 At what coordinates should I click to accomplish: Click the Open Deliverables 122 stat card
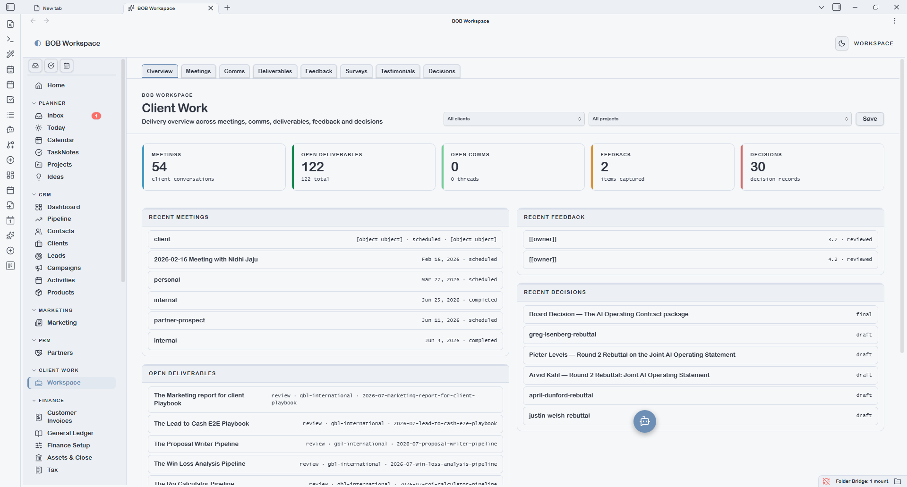(363, 167)
